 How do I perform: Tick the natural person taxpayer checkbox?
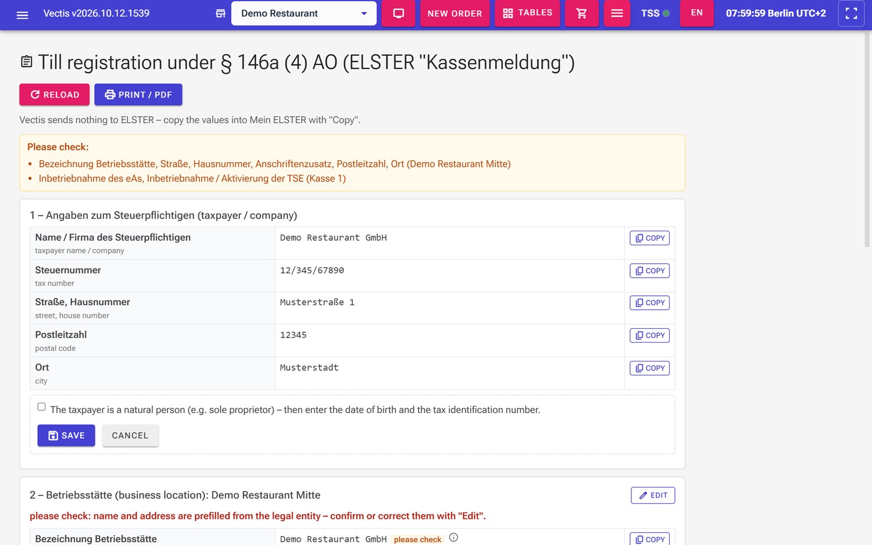[x=41, y=407]
